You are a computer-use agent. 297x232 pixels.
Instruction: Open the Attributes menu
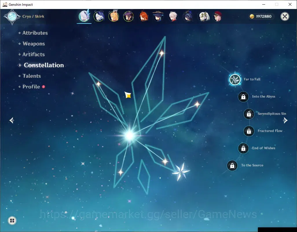pos(35,33)
